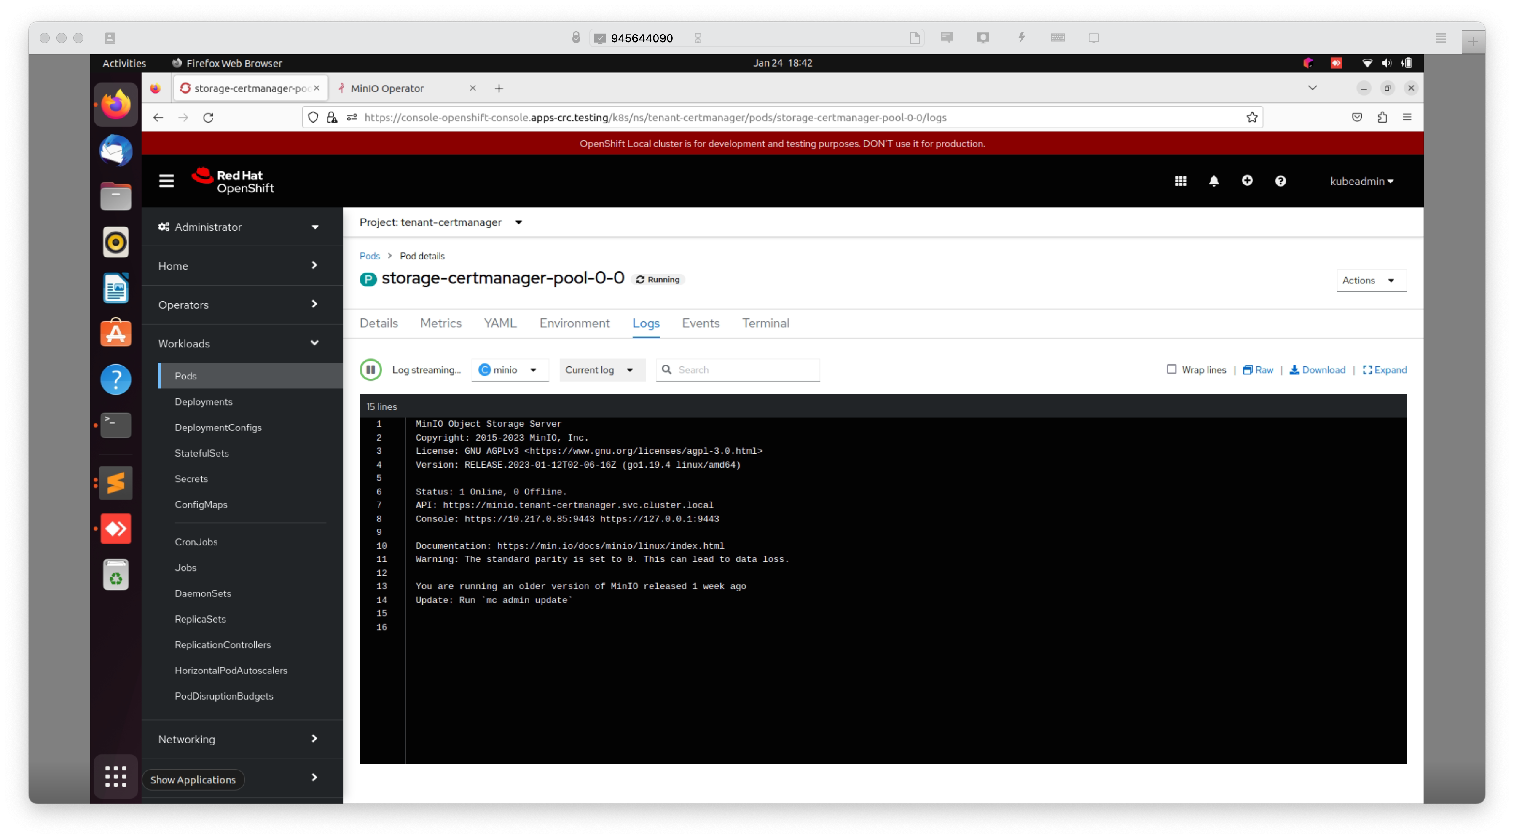This screenshot has height=839, width=1514.
Task: Close the storage-certmanager-pool tab
Action: (317, 88)
